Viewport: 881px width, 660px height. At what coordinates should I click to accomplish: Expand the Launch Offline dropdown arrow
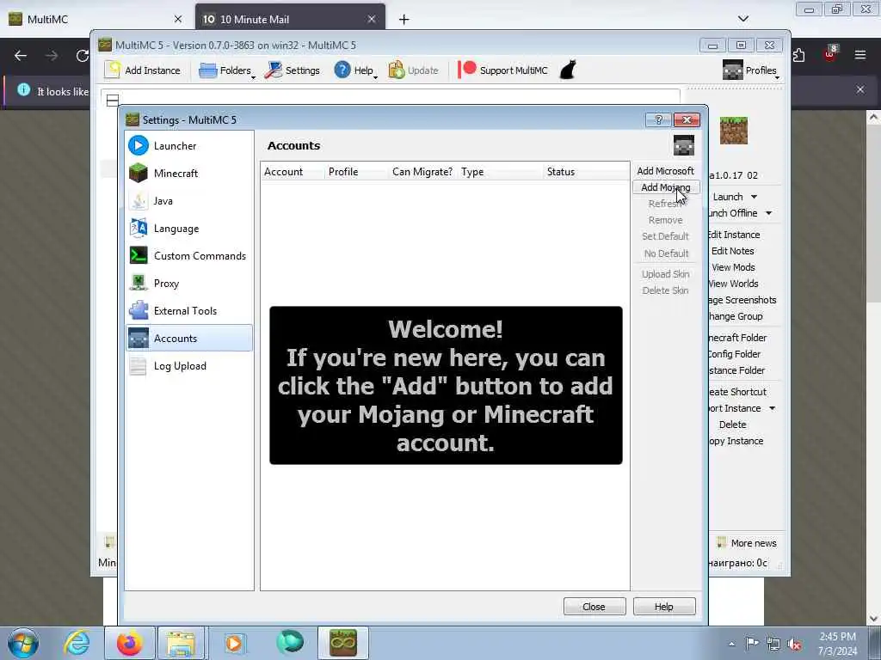[768, 213]
